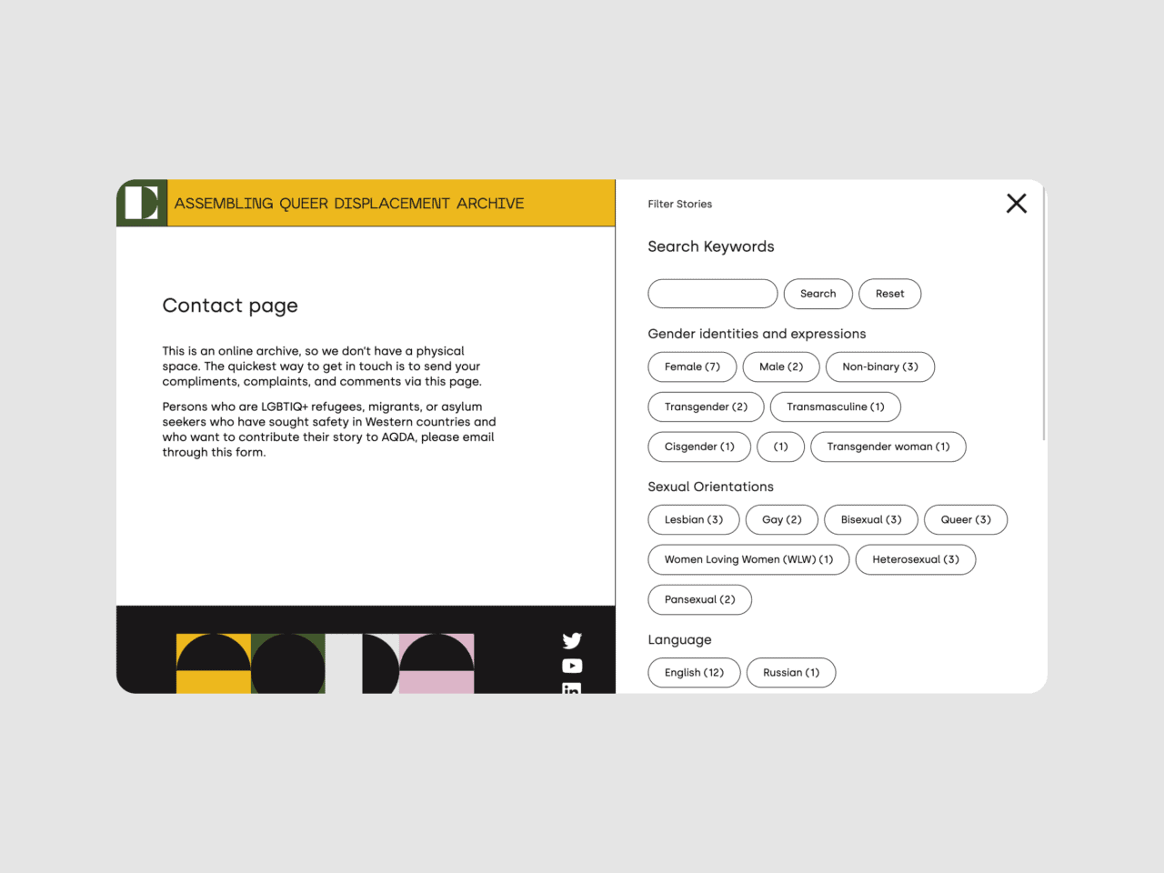The height and width of the screenshot is (873, 1164).
Task: Click the Sexual Orientations heading
Action: (x=710, y=487)
